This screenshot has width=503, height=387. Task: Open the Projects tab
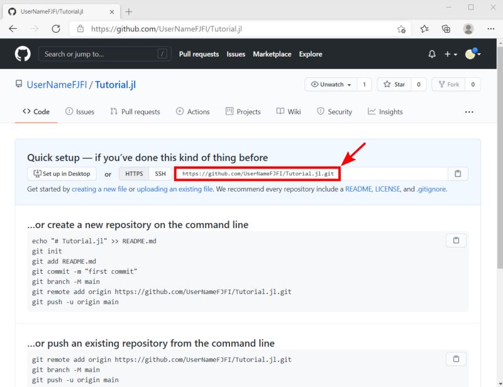[243, 112]
